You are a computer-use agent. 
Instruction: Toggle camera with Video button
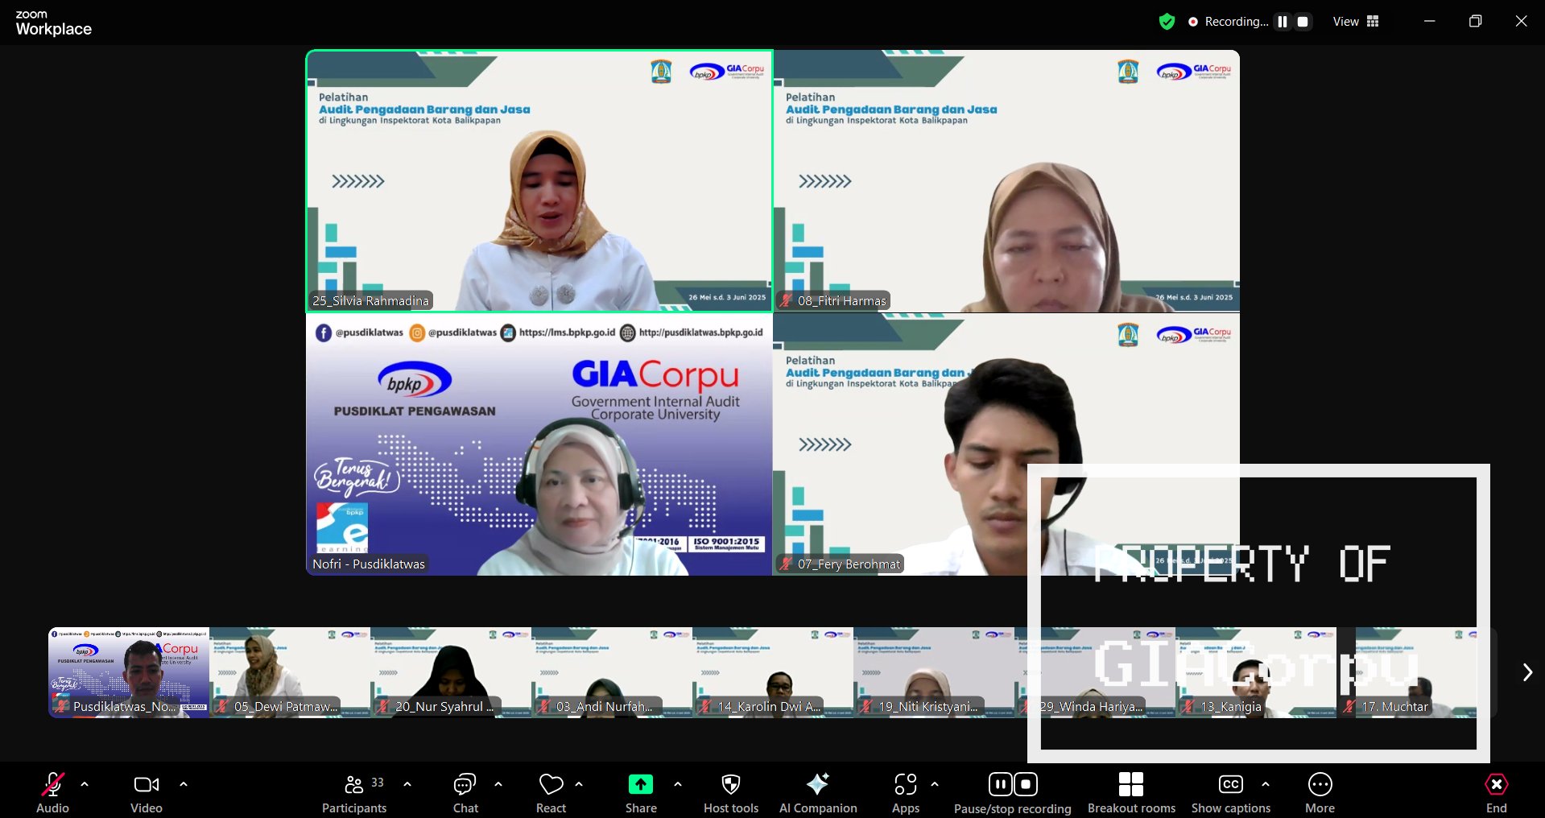click(147, 793)
